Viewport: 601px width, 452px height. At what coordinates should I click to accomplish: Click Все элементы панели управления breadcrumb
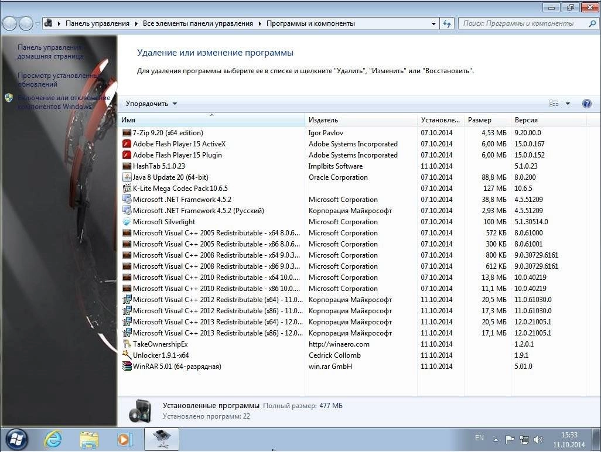pos(198,24)
